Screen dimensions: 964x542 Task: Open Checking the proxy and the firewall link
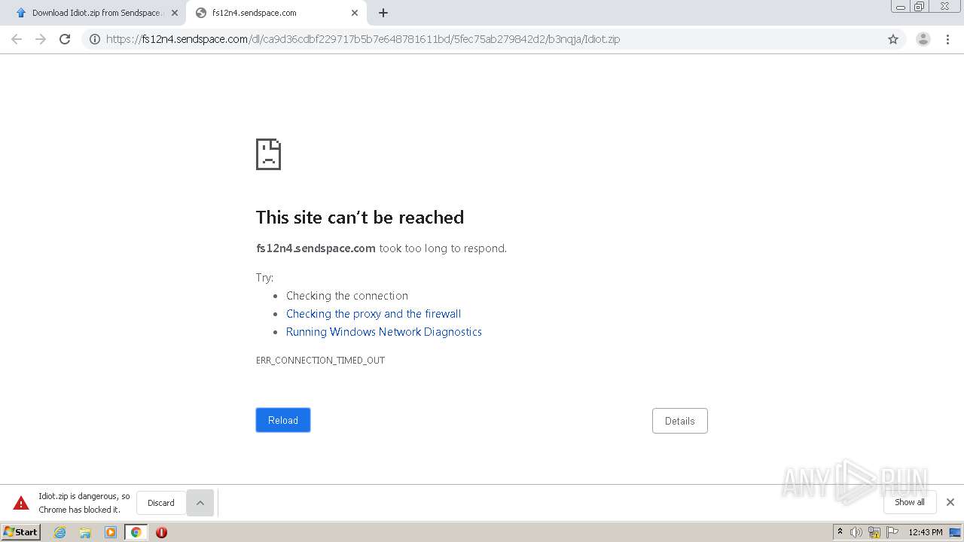pos(374,314)
